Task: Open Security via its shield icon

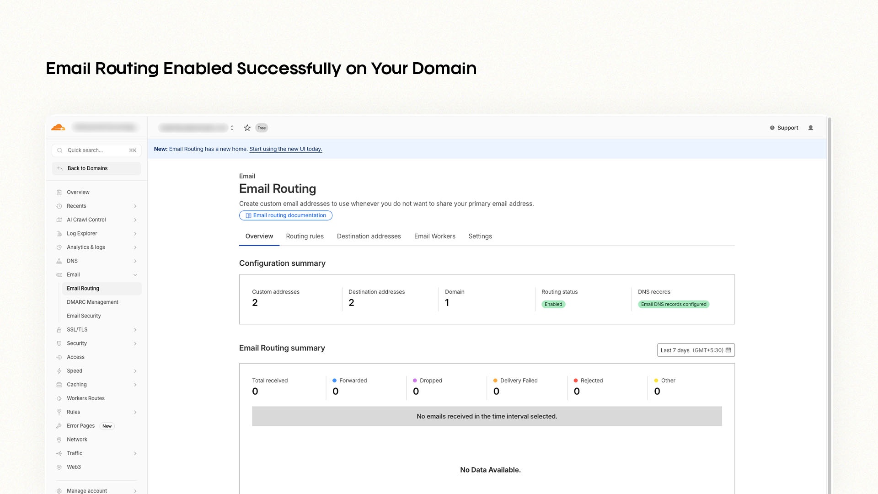Action: coord(59,343)
